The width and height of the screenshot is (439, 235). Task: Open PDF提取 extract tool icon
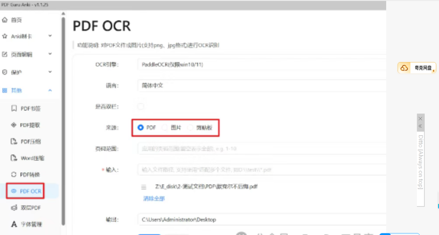click(x=14, y=125)
